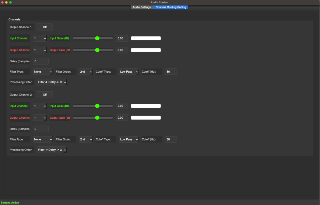The width and height of the screenshot is (320, 205).
Task: Click Input Gain level meter for Channel 2
Action: [146, 106]
